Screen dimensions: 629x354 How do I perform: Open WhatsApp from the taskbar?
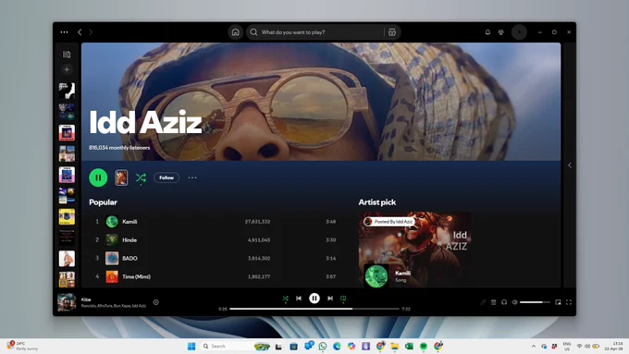point(323,346)
